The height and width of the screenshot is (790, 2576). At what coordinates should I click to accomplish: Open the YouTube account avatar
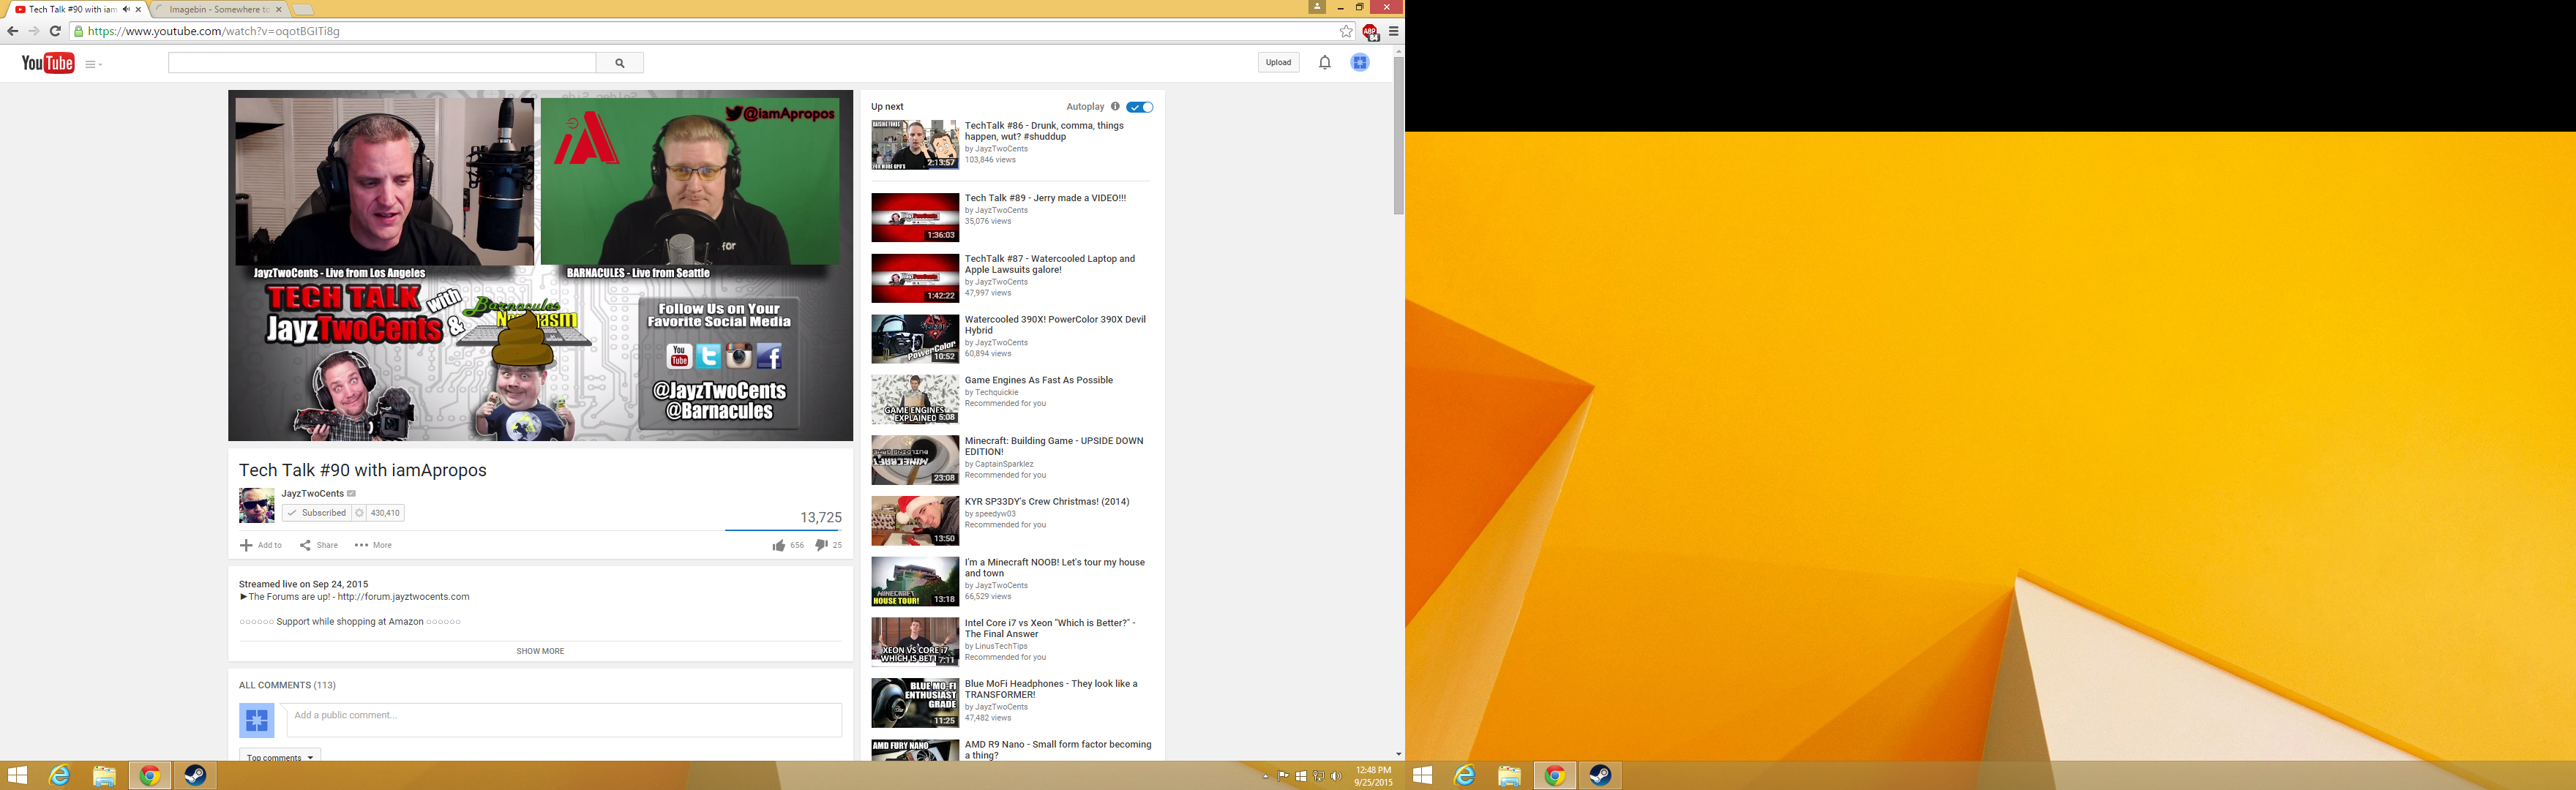(x=1360, y=62)
